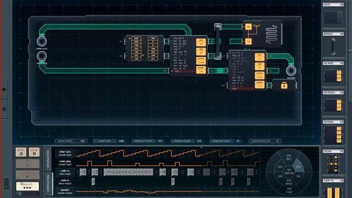The width and height of the screenshot is (352, 198).
Task: Select the bridge piece on the board
Action: (218, 41)
